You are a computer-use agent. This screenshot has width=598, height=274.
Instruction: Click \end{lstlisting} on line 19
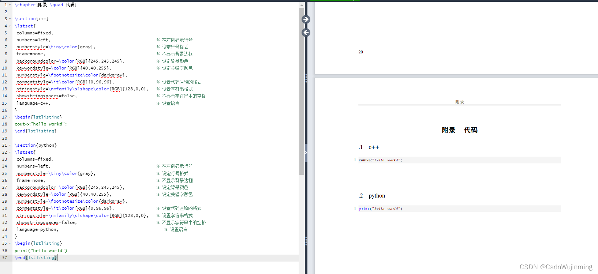click(35, 131)
